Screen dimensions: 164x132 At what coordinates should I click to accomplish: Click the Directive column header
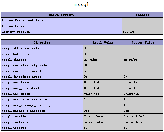tap(42, 42)
